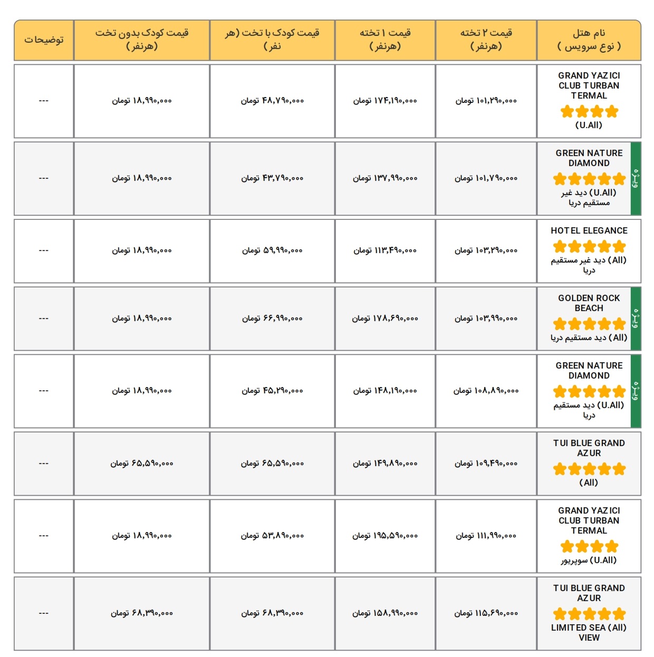Click the HOTEL ELEGANCE hotel name
Image resolution: width=654 pixels, height=657 pixels.
tap(589, 230)
